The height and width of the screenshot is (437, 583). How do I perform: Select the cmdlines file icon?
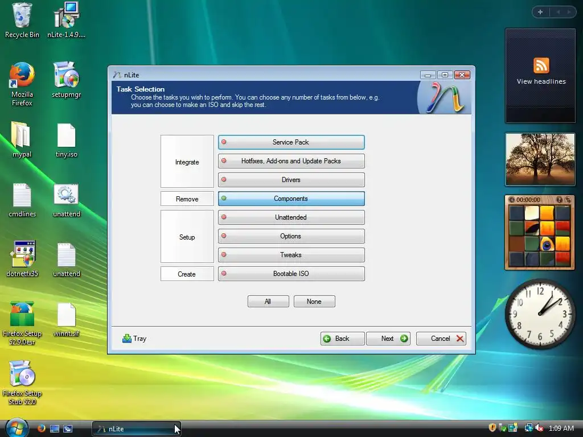pos(22,200)
